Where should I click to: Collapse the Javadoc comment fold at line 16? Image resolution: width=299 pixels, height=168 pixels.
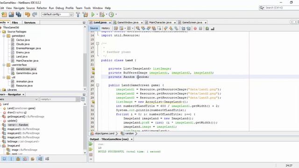click(x=98, y=43)
